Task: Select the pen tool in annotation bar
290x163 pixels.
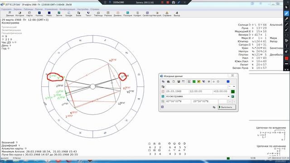Action: coord(286,13)
